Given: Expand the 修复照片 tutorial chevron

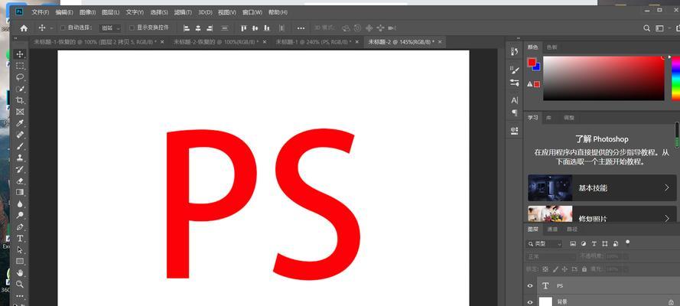Looking at the screenshot, I should point(667,218).
